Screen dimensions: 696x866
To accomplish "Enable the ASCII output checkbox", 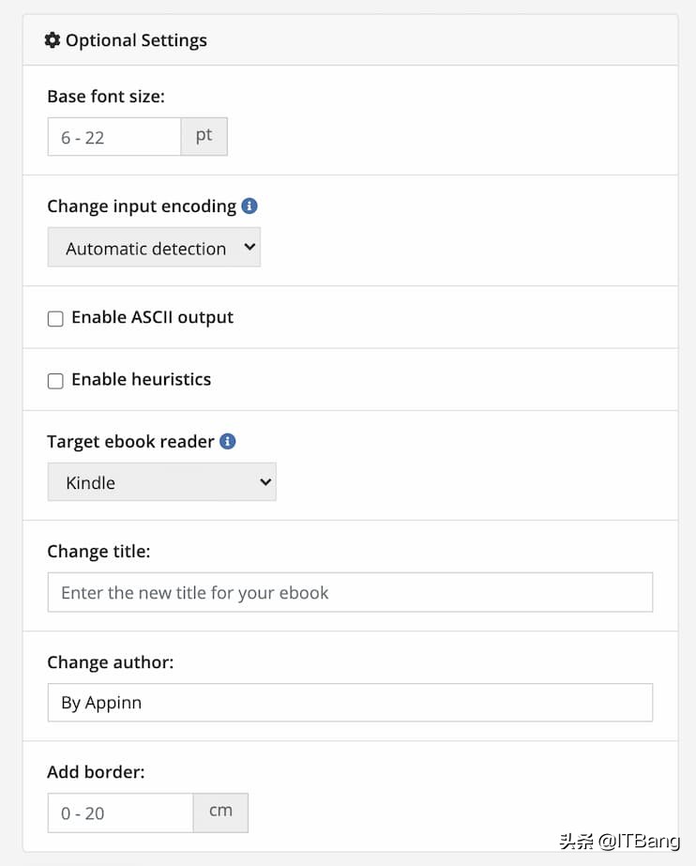I will pyautogui.click(x=55, y=319).
